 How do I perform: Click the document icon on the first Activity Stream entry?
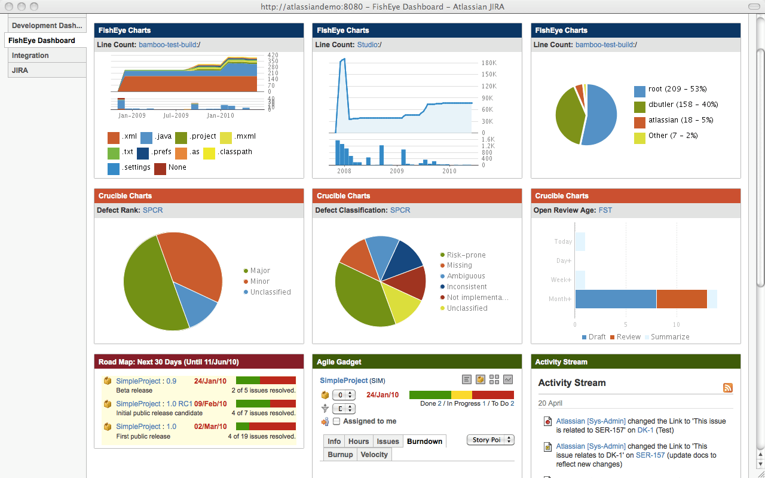548,421
